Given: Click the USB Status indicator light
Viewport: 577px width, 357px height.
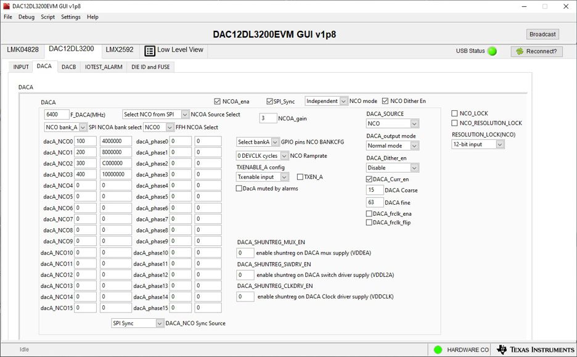Looking at the screenshot, I should (491, 51).
